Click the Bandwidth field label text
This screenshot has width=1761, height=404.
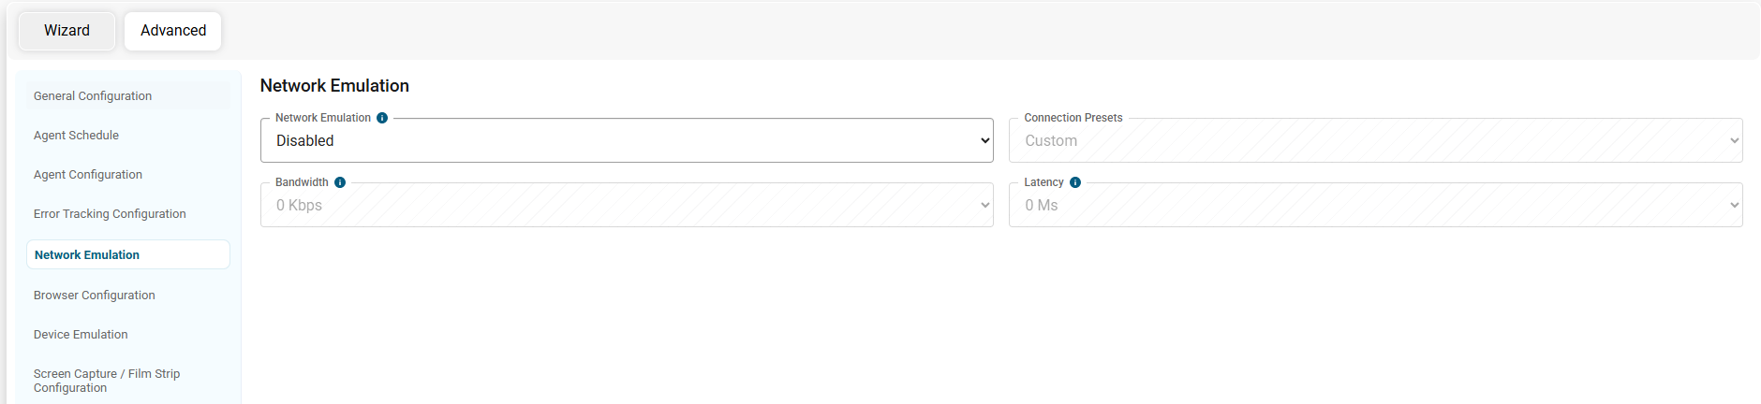pos(302,182)
